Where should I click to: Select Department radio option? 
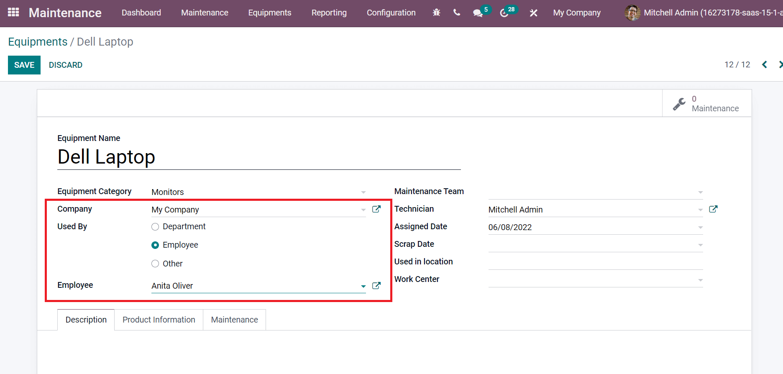pos(155,227)
